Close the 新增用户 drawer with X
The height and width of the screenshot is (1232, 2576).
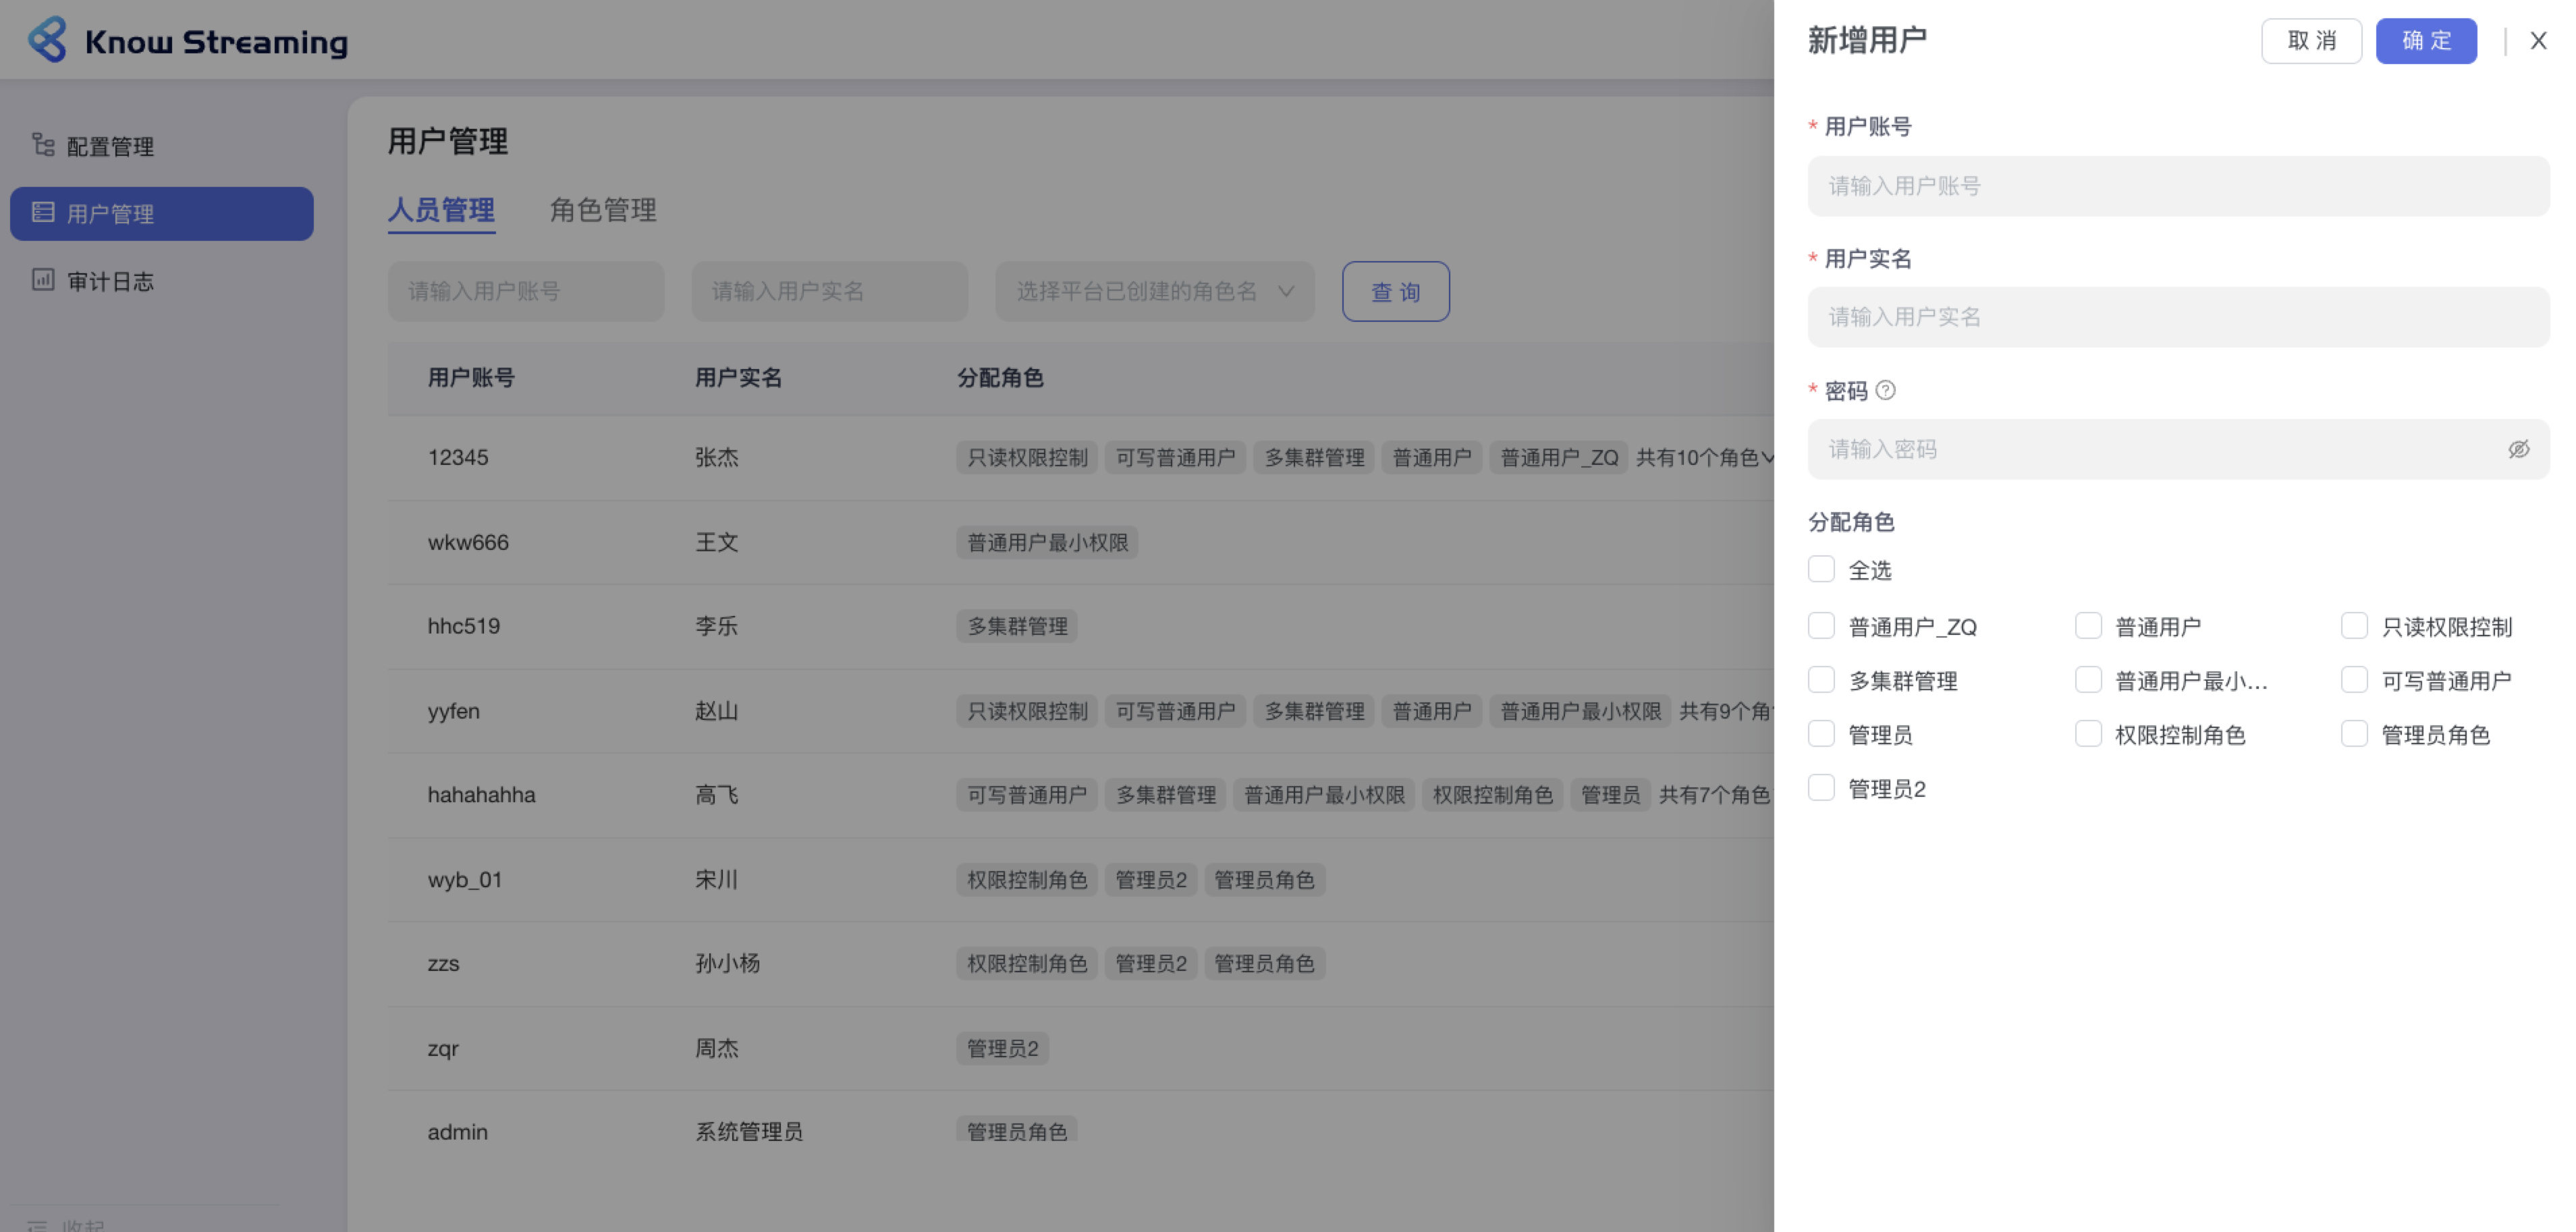[2538, 41]
